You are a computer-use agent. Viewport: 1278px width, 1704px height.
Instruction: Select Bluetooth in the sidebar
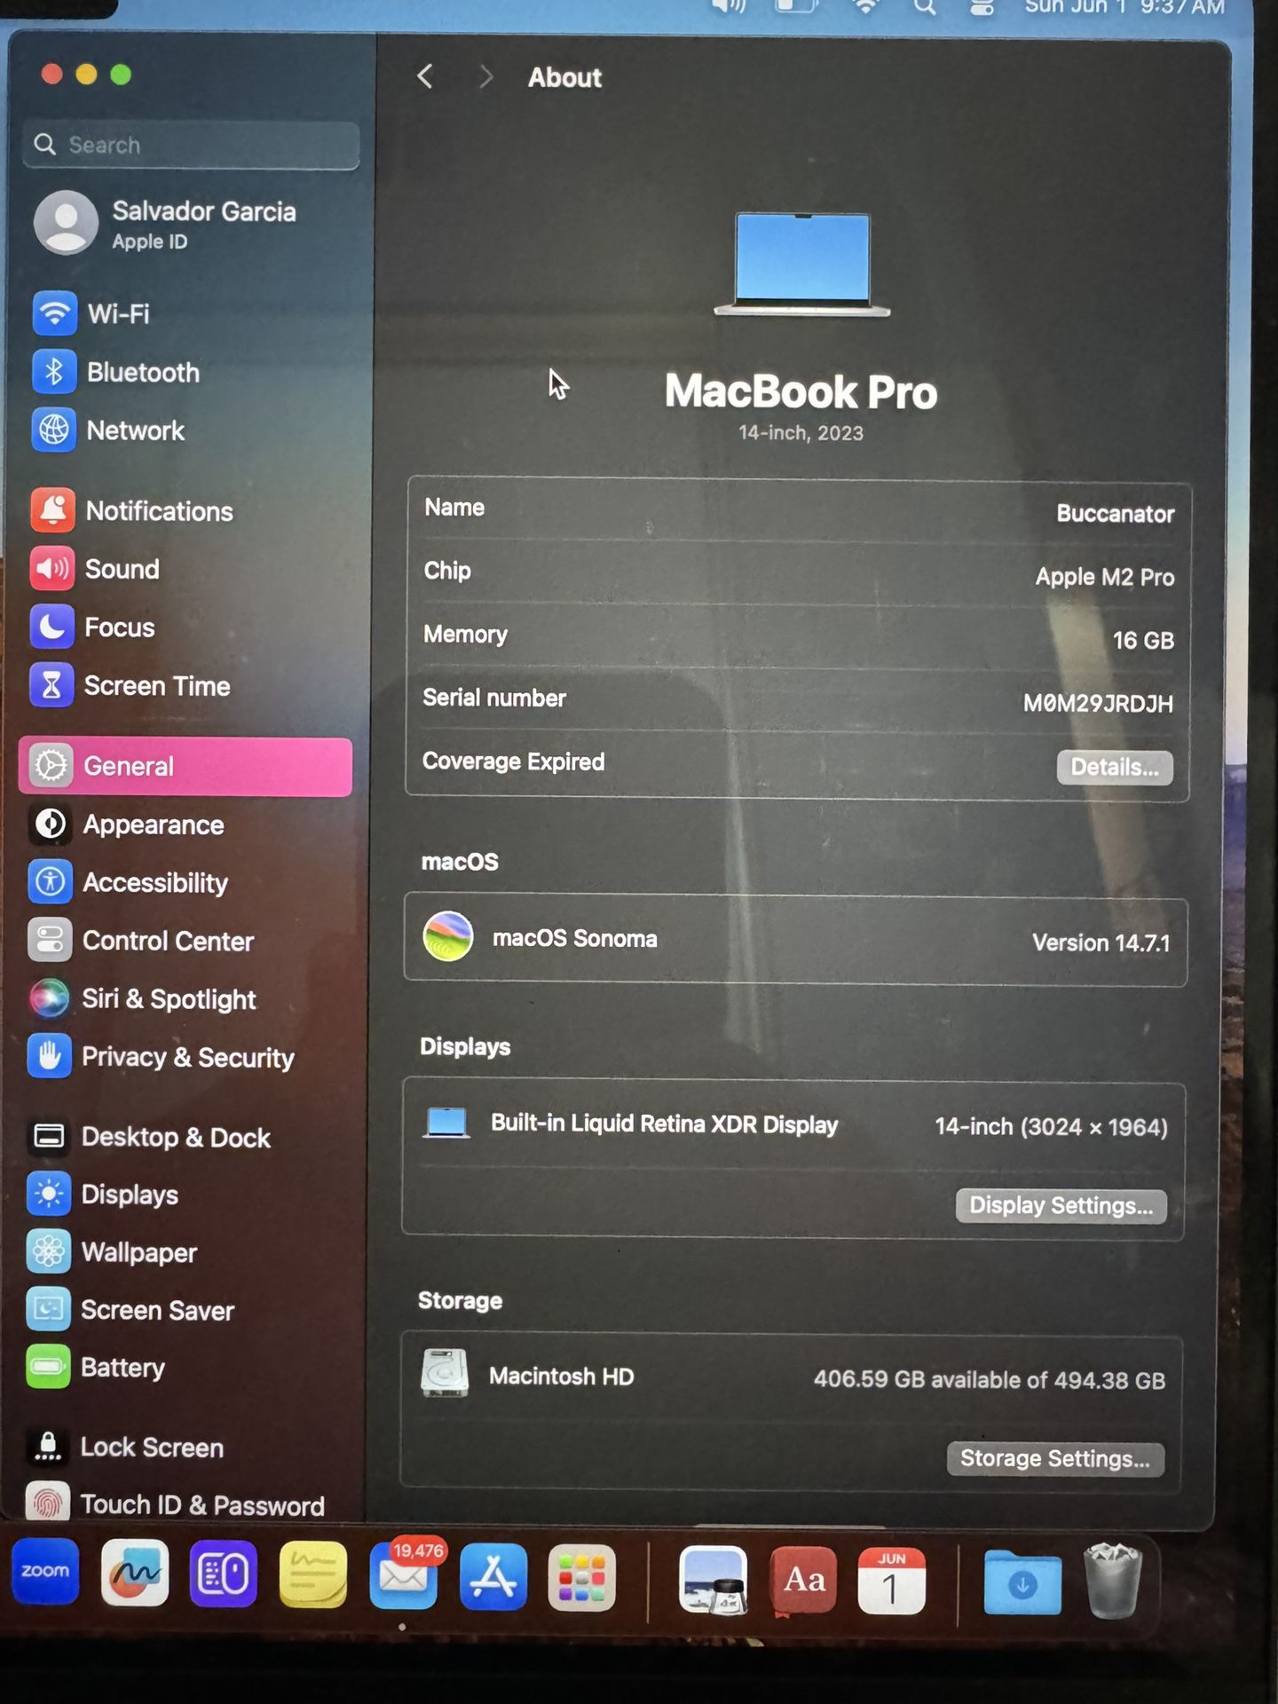pyautogui.click(x=142, y=373)
